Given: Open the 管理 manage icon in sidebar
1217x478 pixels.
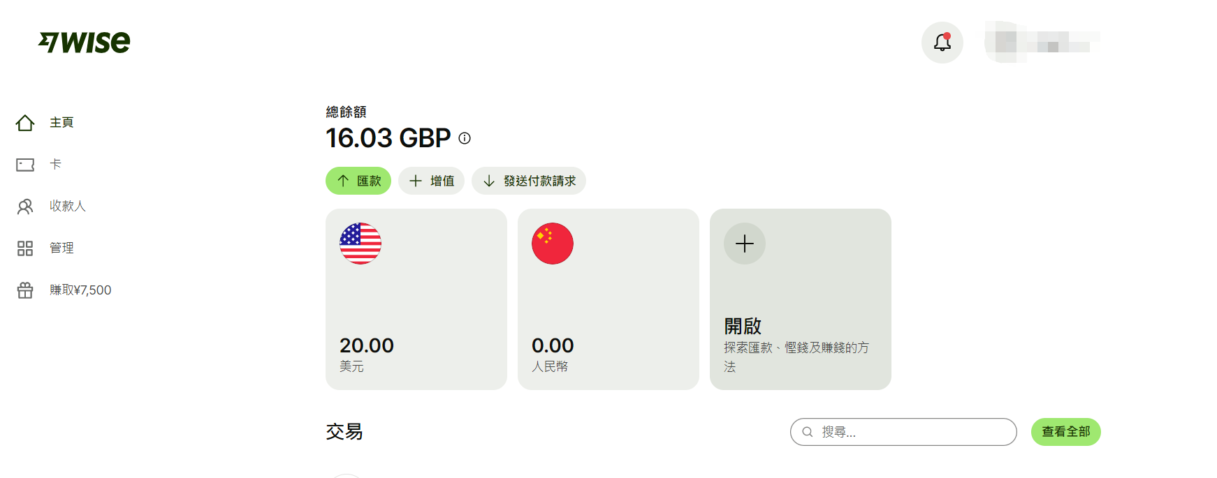Looking at the screenshot, I should point(25,248).
